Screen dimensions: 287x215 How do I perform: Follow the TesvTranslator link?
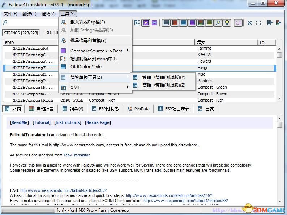tap(77, 155)
